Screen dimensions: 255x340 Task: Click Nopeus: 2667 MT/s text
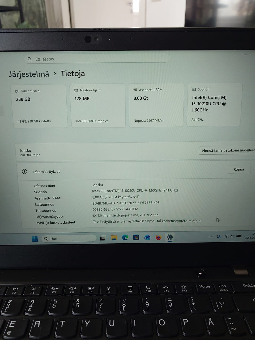(148, 121)
